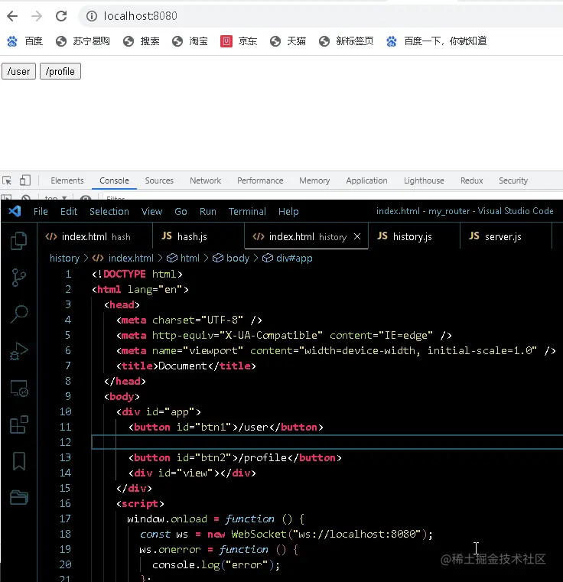This screenshot has height=582, width=563.
Task: Click line number 12 in the gutter
Action: (65, 443)
